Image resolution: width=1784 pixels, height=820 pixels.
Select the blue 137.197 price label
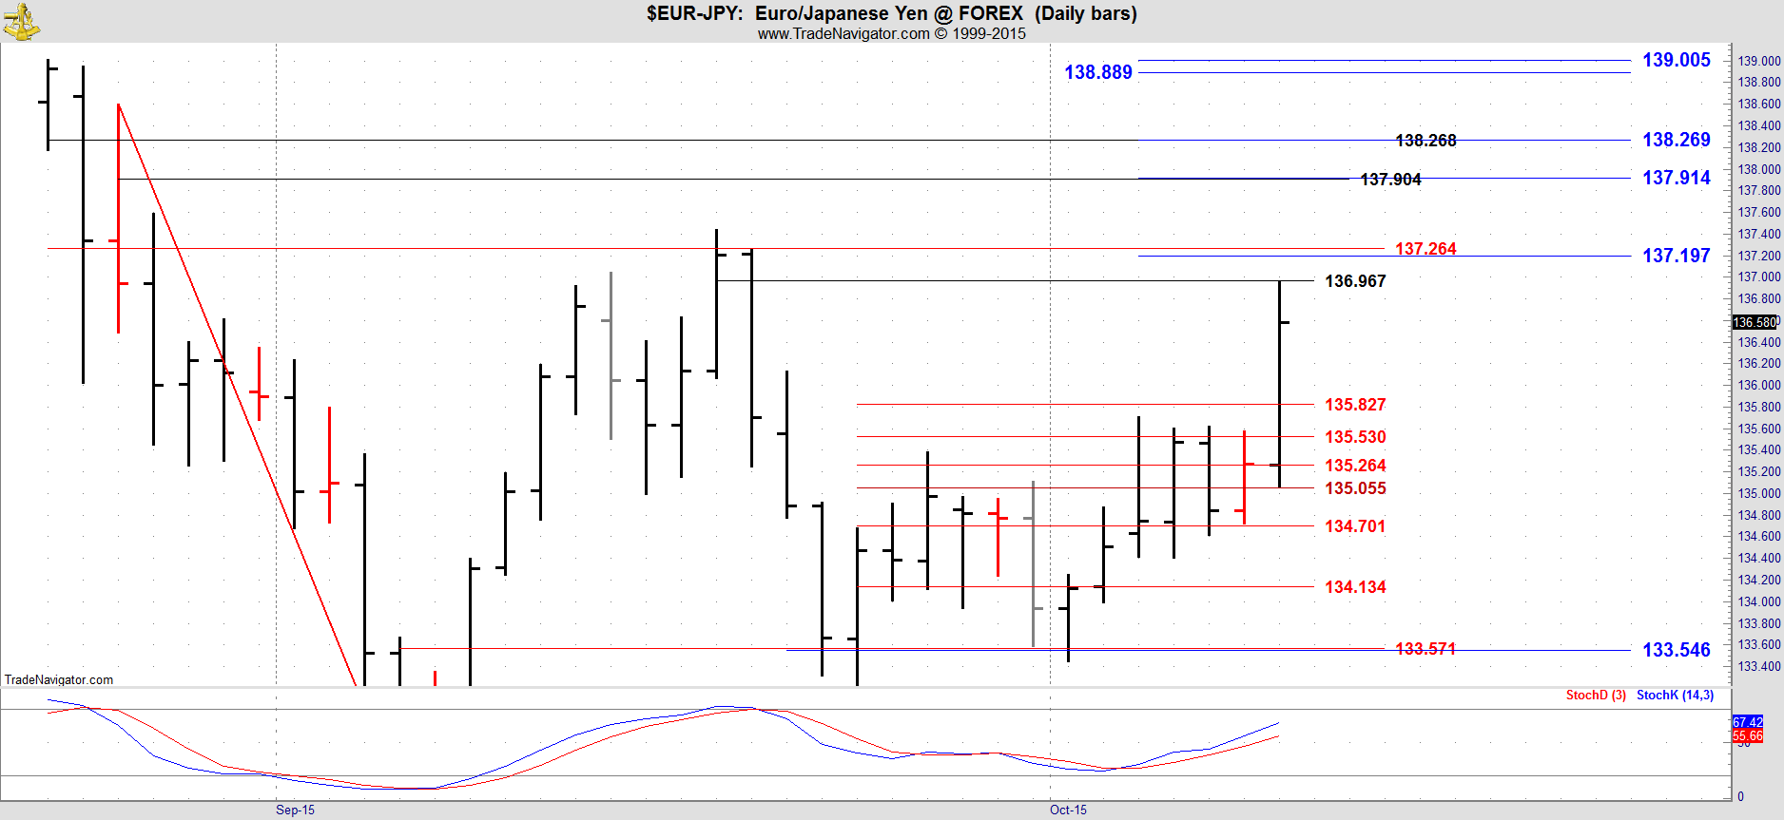[x=1676, y=256]
